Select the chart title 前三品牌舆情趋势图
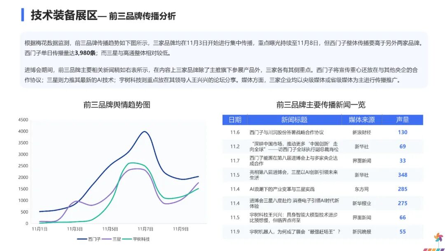Screen dimensions: 445x251 tap(117, 105)
